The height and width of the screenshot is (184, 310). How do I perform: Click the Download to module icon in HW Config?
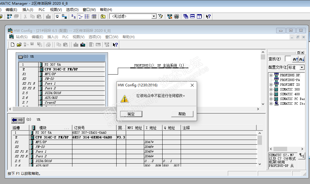coord(76,45)
